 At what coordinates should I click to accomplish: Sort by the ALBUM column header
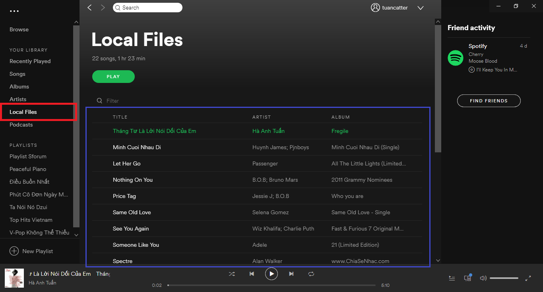click(x=341, y=117)
